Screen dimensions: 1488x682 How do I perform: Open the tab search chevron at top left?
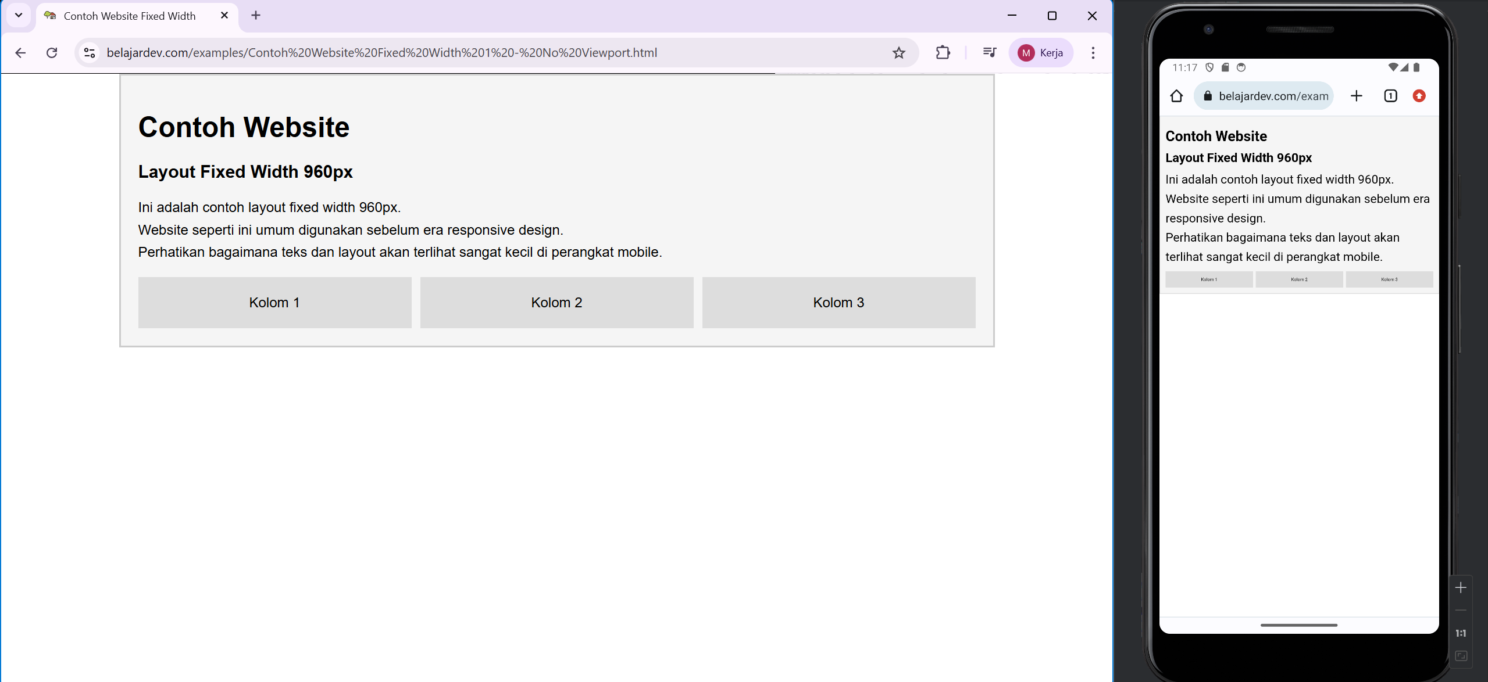click(x=17, y=15)
